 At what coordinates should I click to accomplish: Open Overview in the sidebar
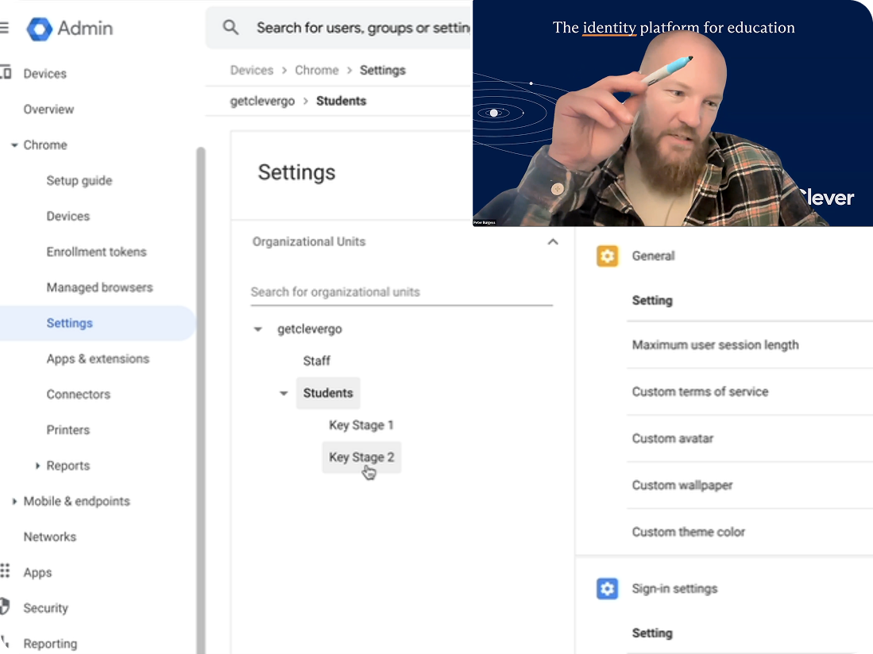coord(48,109)
